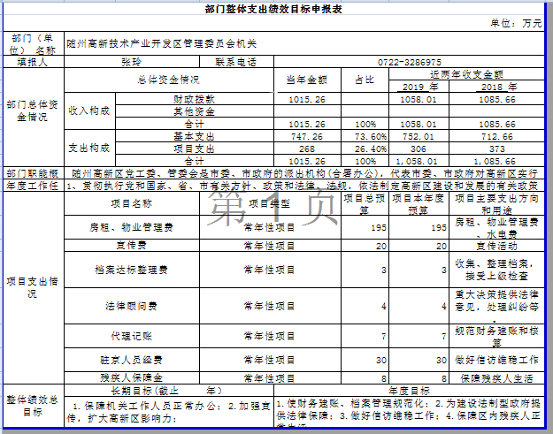Click the 联系电话 label cell
Viewport: 553px width, 434px height.
[236, 62]
